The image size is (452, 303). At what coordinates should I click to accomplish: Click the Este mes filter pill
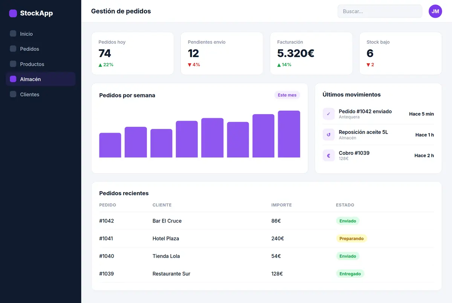point(287,95)
